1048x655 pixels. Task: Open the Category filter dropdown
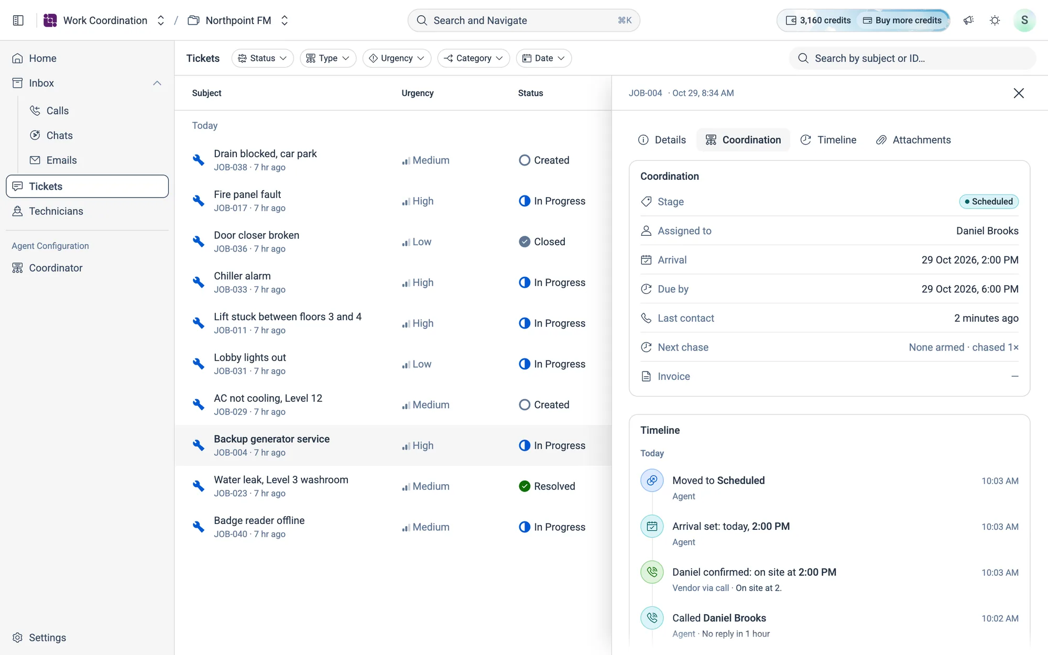click(x=474, y=58)
